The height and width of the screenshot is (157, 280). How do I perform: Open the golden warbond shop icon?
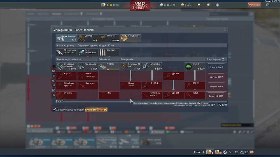coord(208,5)
